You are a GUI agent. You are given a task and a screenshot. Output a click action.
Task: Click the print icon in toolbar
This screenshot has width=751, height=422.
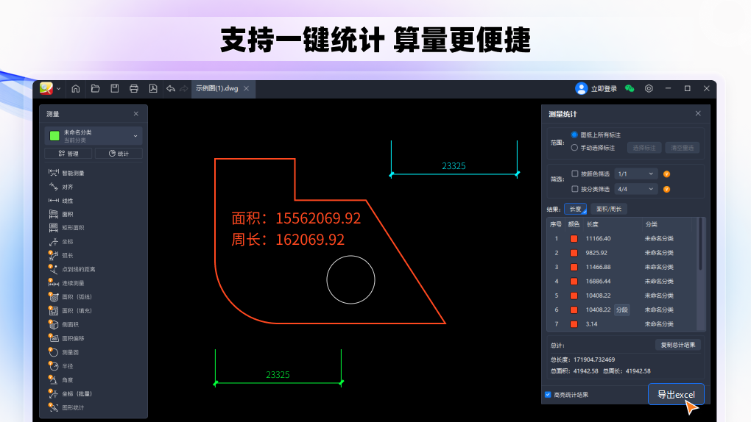[134, 89]
